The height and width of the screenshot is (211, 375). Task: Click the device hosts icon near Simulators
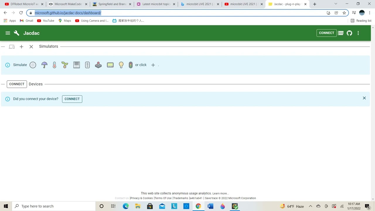[x=12, y=47]
